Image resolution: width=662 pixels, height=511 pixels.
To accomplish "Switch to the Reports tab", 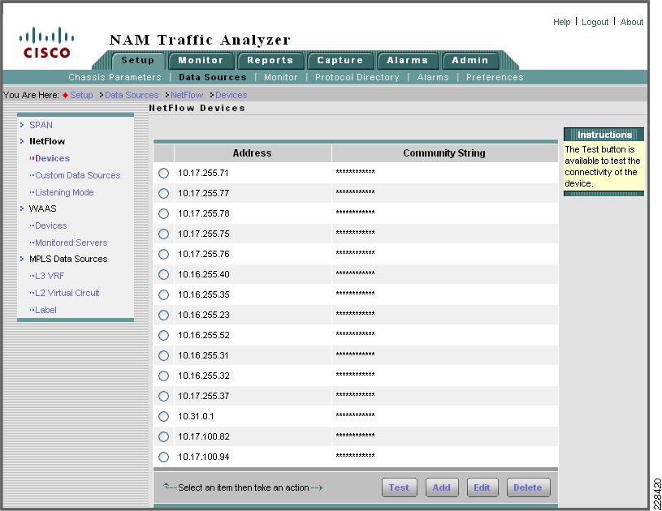I will 270,60.
